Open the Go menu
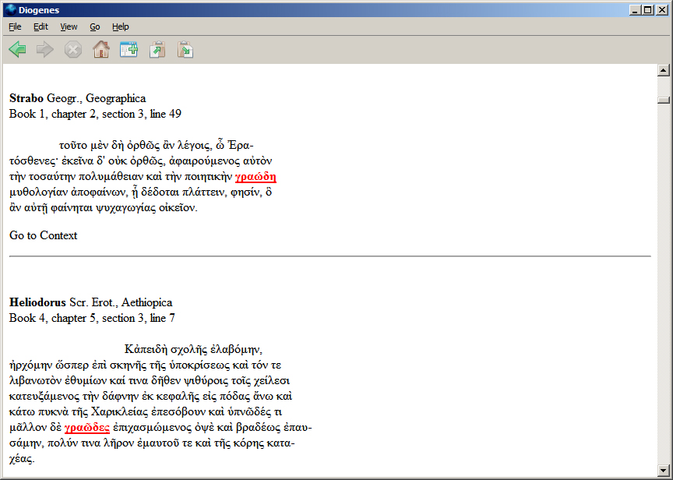Viewport: 673px width, 480px height. click(95, 26)
